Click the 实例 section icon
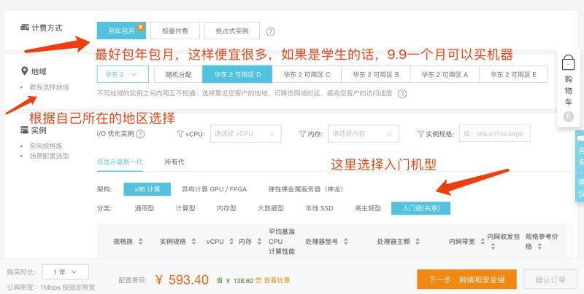The height and width of the screenshot is (294, 584). (x=25, y=130)
